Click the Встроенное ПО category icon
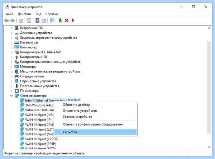The image size is (215, 159). tap(16, 28)
